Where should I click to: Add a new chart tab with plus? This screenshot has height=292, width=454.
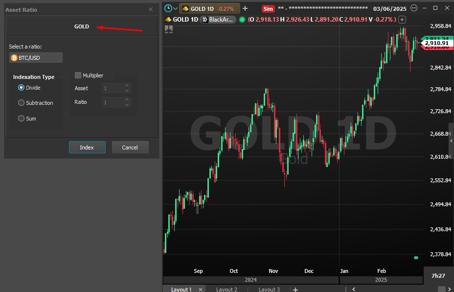tap(245, 8)
